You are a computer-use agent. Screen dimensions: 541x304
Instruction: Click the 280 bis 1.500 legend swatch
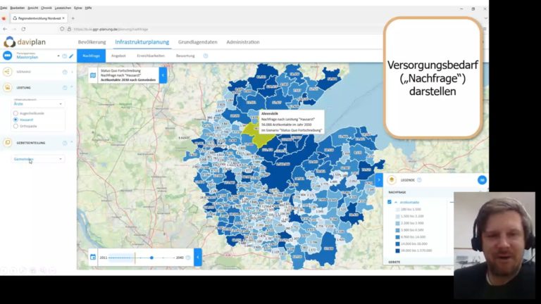point(397,209)
